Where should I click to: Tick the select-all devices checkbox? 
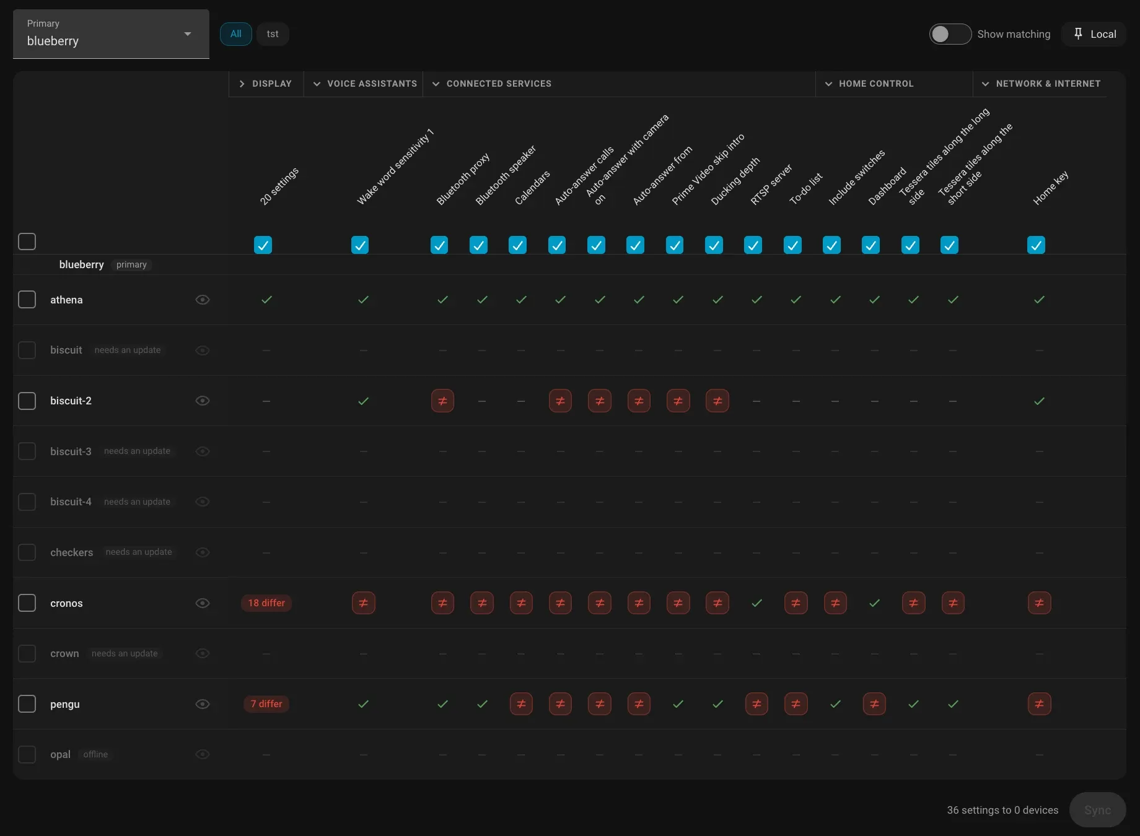[27, 242]
